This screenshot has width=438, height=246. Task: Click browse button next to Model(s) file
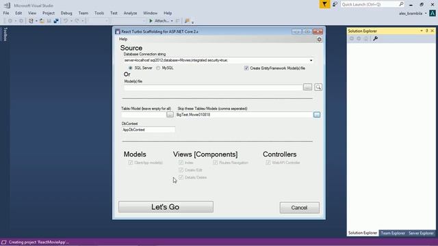tap(307, 87)
